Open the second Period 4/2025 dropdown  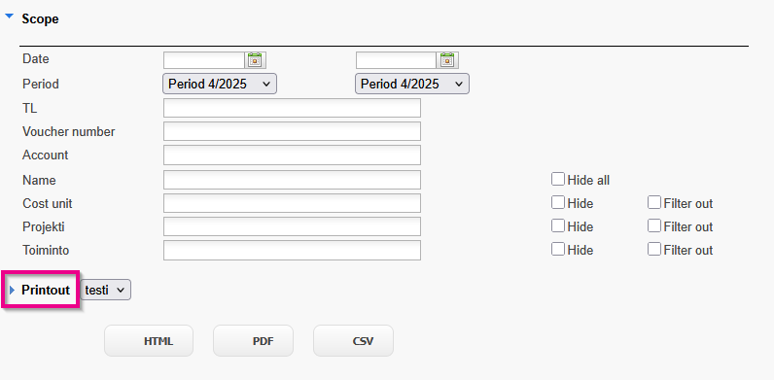pos(412,84)
